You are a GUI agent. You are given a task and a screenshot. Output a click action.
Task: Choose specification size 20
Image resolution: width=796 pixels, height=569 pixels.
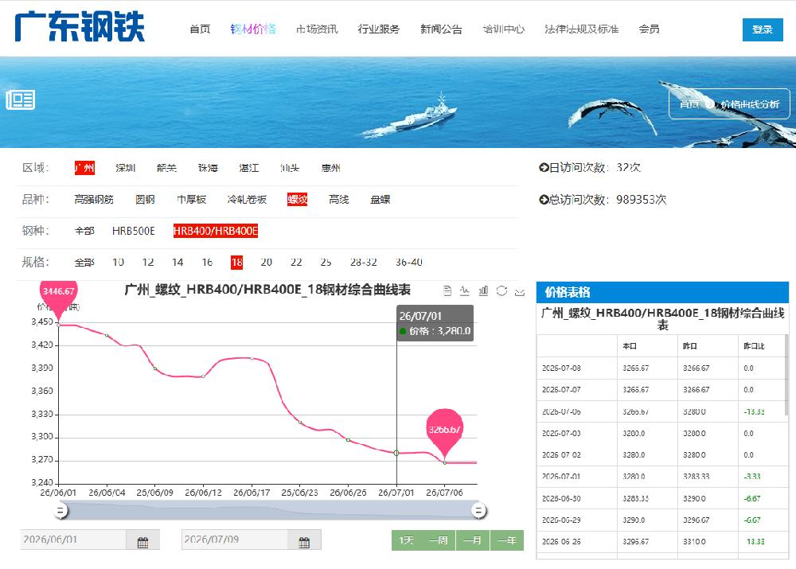pos(266,263)
